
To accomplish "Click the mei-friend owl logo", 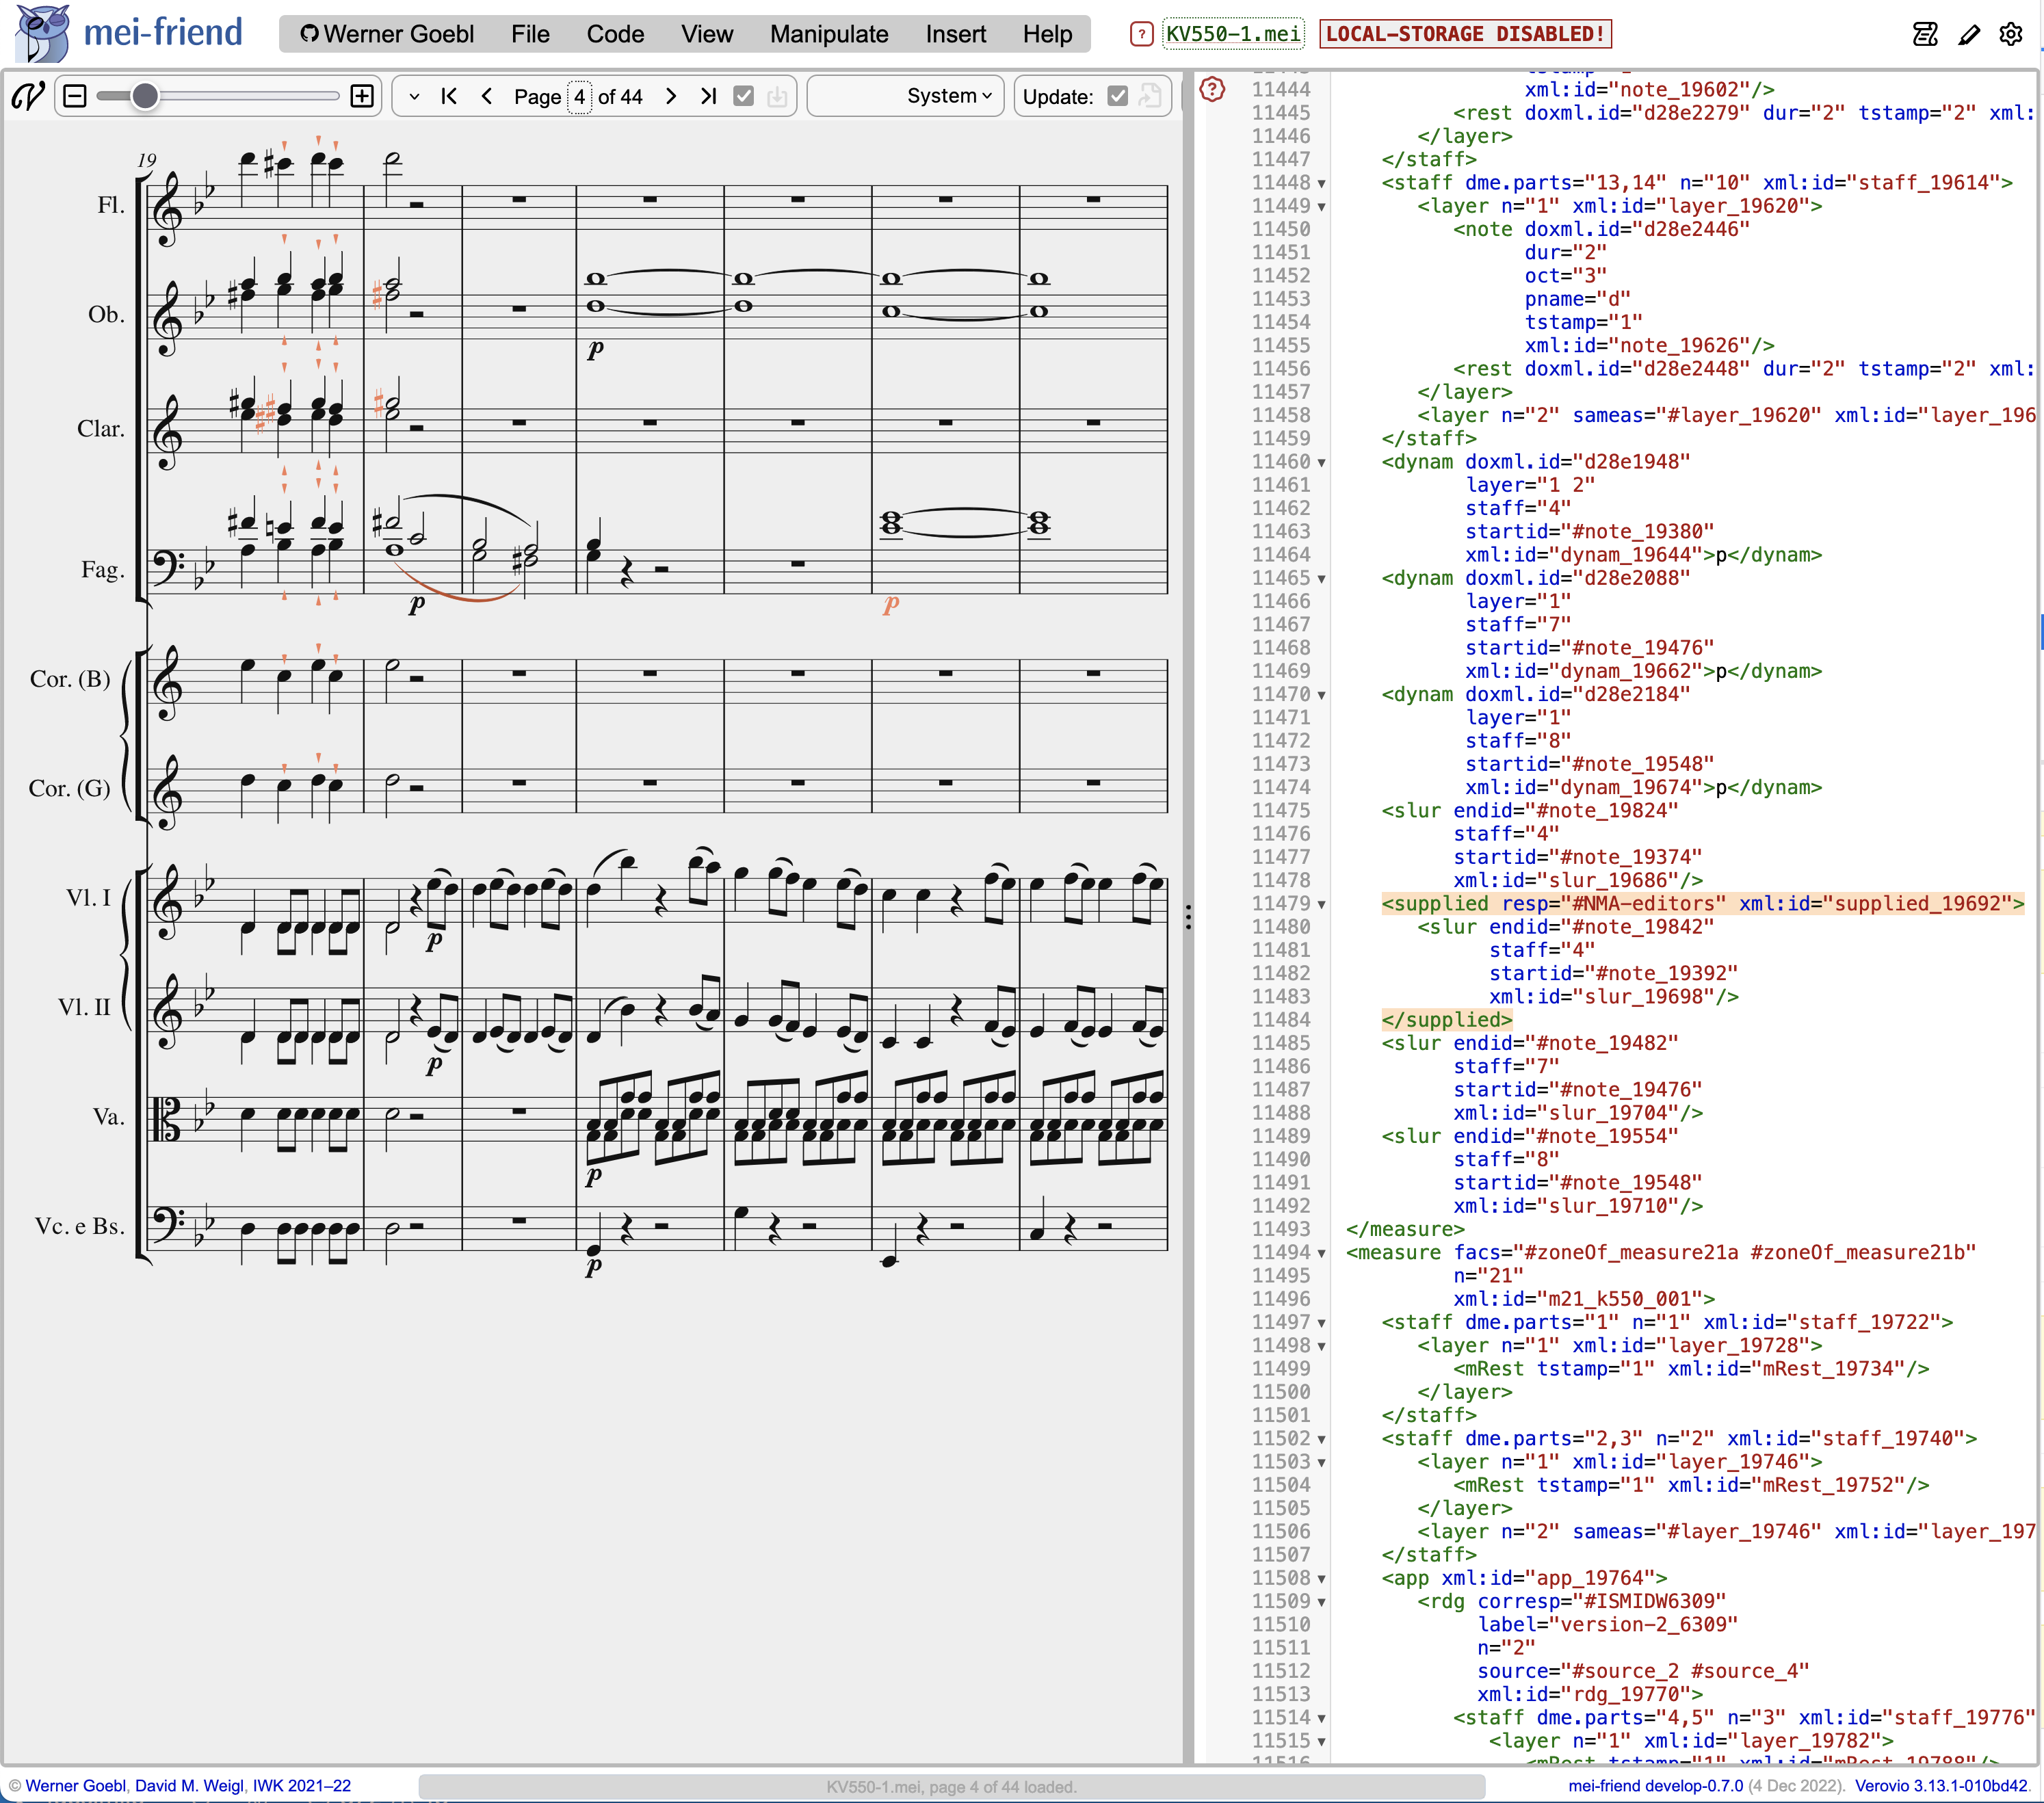I will (43, 33).
